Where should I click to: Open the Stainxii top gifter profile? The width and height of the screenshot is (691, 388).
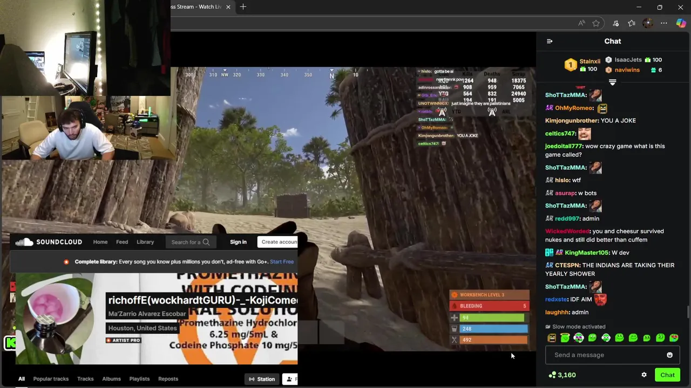[x=590, y=61]
